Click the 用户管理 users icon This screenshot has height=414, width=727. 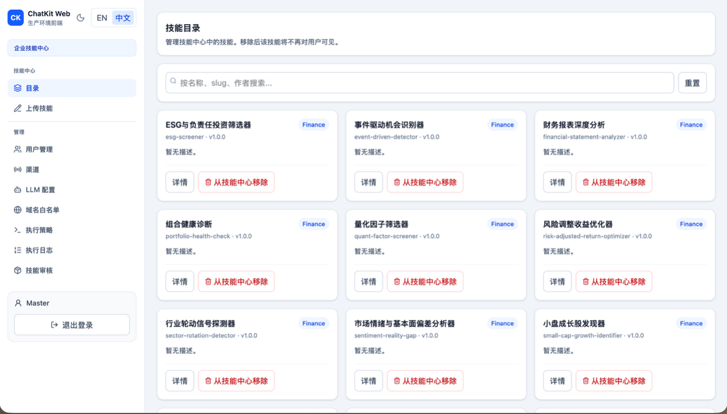coord(18,150)
